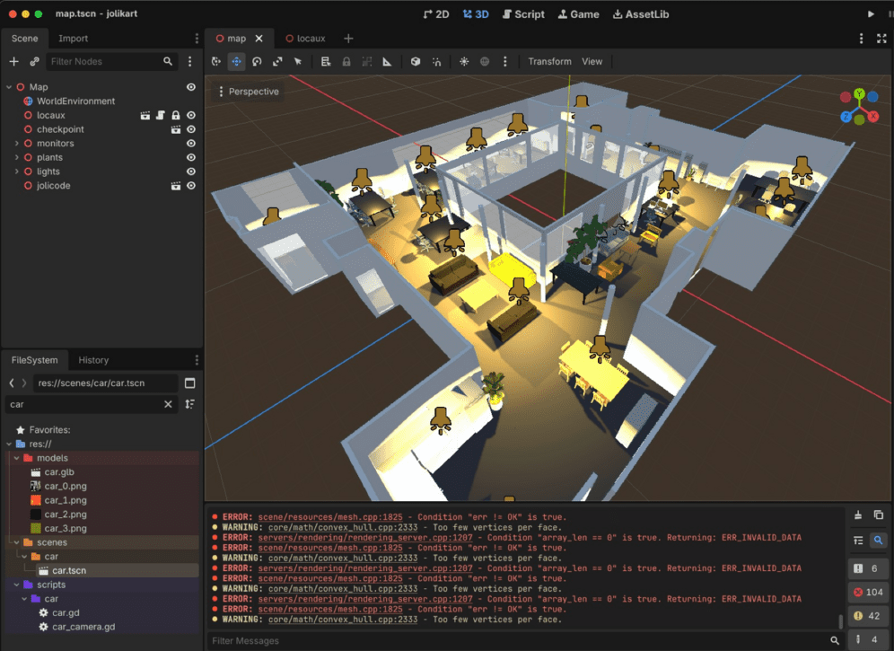Image resolution: width=894 pixels, height=651 pixels.
Task: Clear the output log icon
Action: (x=858, y=515)
